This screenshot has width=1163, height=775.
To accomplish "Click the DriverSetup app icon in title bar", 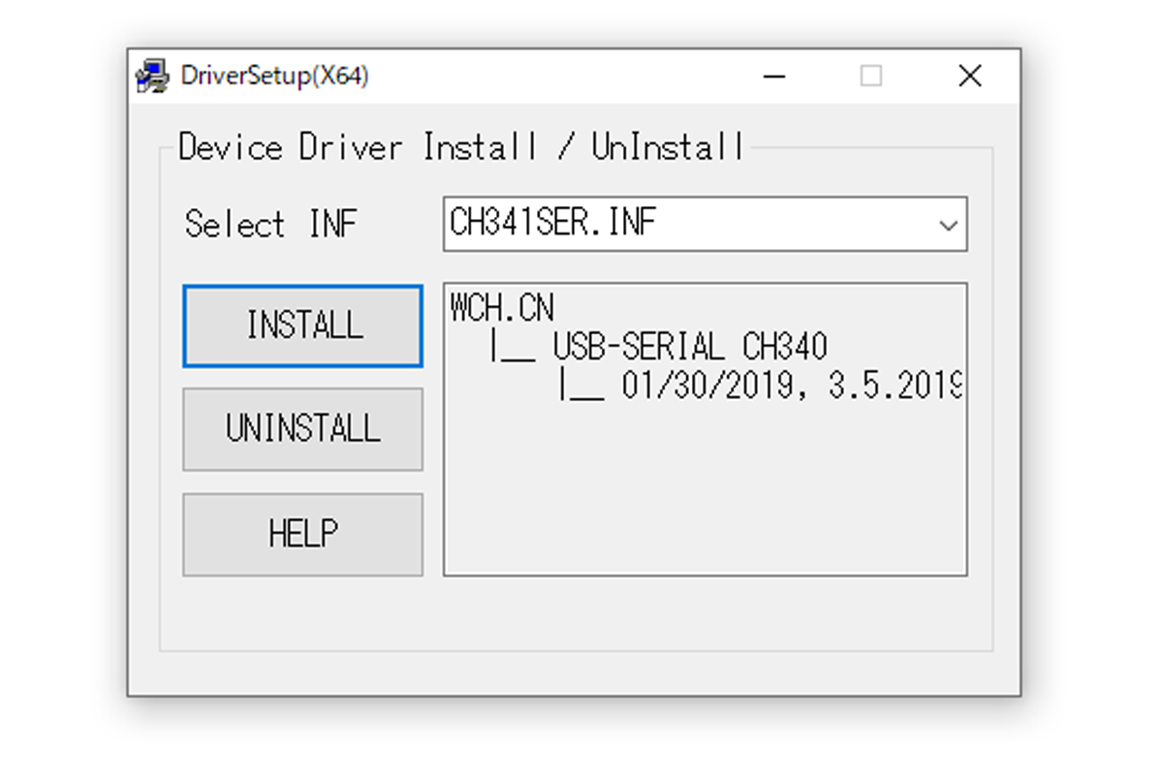I will 151,77.
